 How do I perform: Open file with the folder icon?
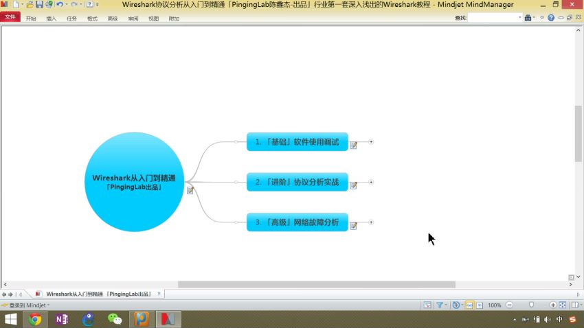click(x=30, y=5)
